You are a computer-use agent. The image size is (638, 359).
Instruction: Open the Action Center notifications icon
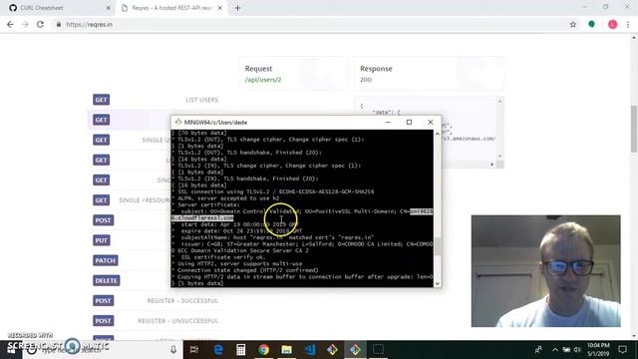coord(622,350)
